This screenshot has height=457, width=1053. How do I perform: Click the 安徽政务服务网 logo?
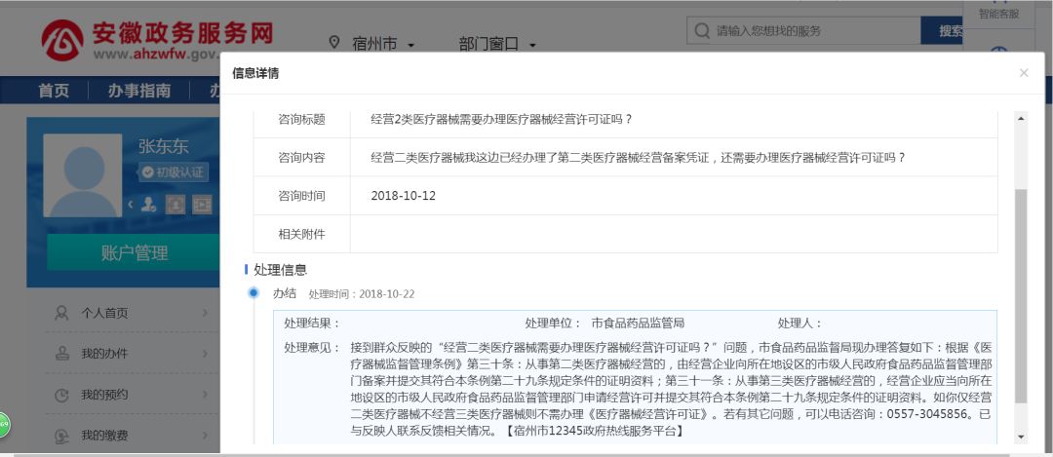coord(158,40)
